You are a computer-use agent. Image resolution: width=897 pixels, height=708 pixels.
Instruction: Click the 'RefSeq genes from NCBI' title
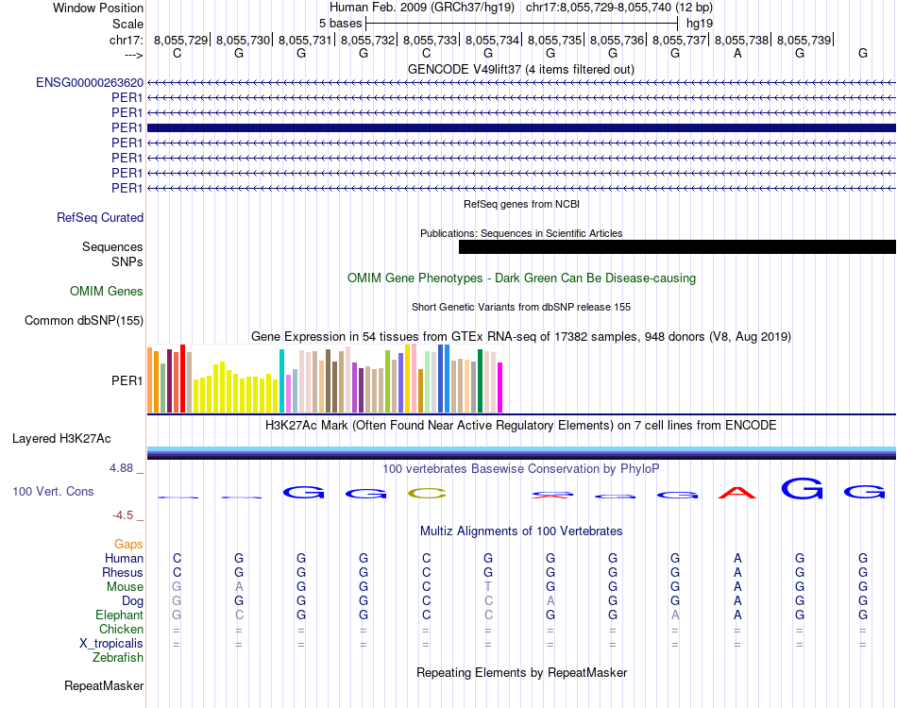click(521, 204)
